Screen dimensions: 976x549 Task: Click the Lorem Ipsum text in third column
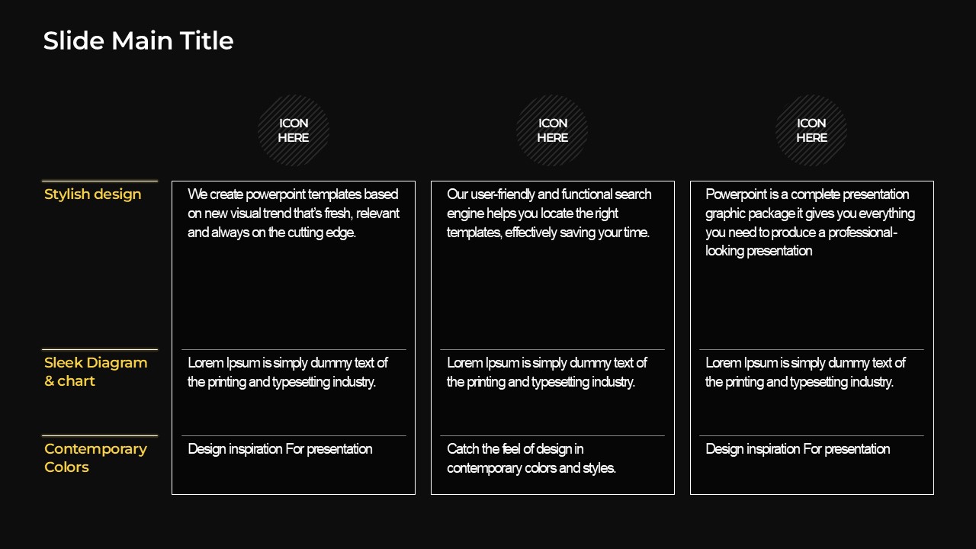pos(805,372)
